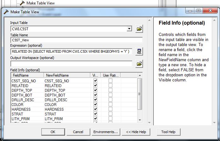220x141 pixels.
Task: Toggle Visible checkbox for DEPTH_TOP field
Action: [x=95, y=90]
